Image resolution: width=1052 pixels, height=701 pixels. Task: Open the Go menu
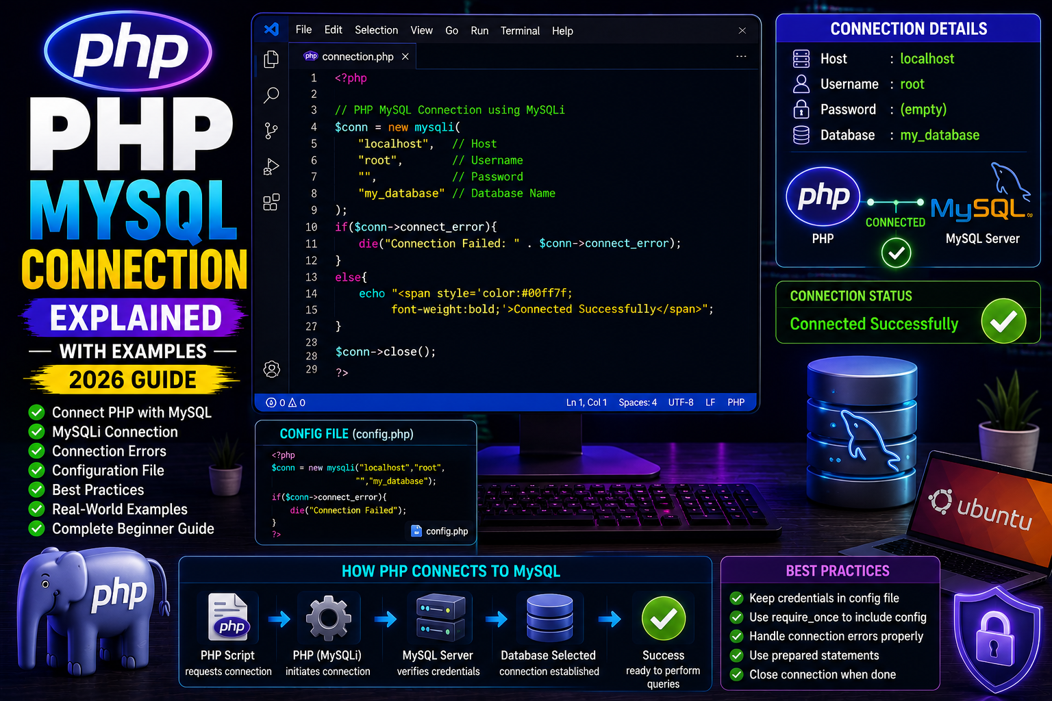pos(451,31)
